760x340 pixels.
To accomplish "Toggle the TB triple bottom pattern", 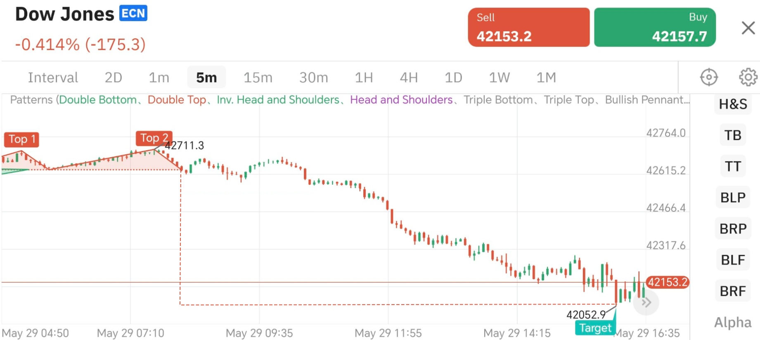I will click(x=733, y=135).
